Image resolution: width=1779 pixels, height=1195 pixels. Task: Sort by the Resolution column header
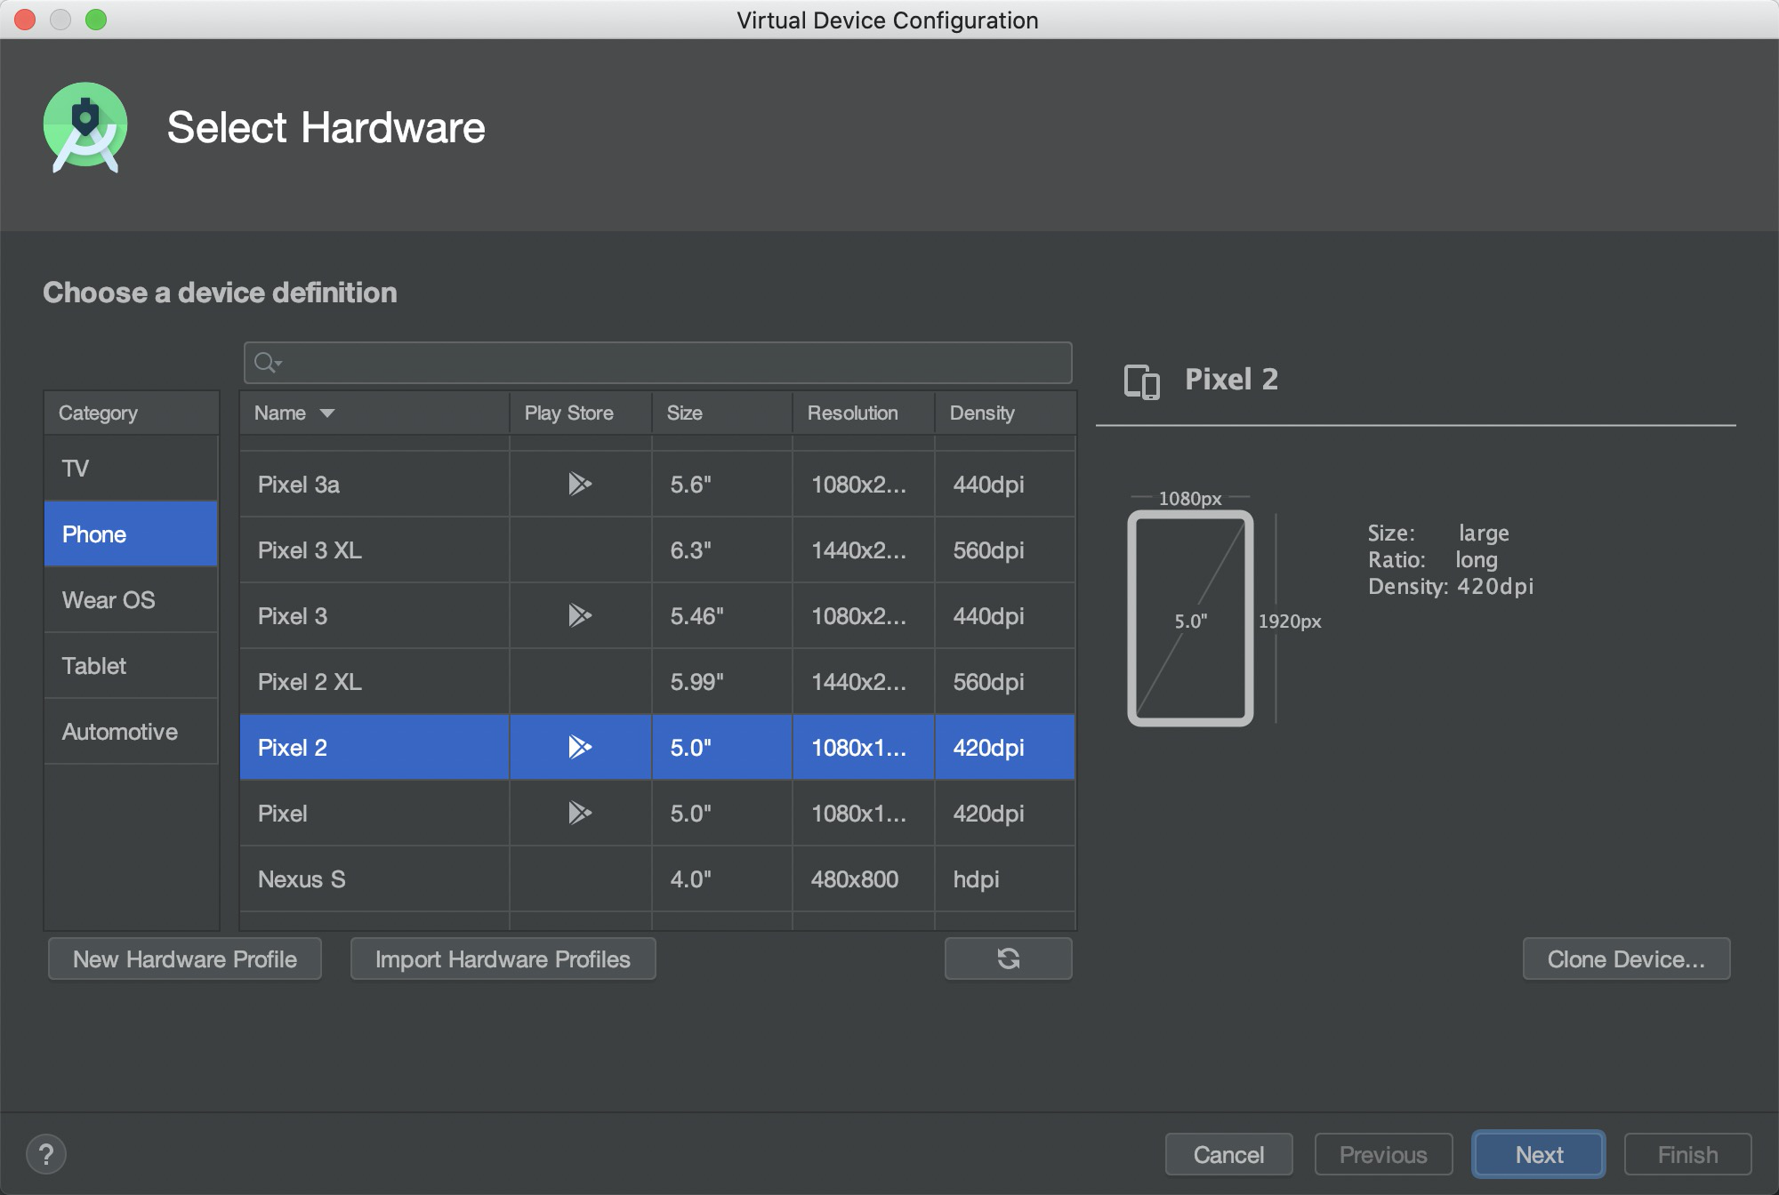coord(863,413)
